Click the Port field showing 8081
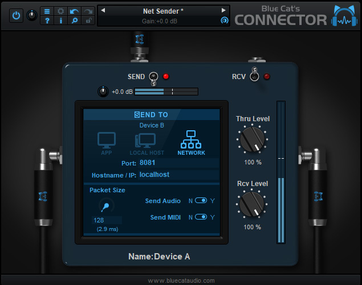Screen dimensions: 362x285 (178, 163)
